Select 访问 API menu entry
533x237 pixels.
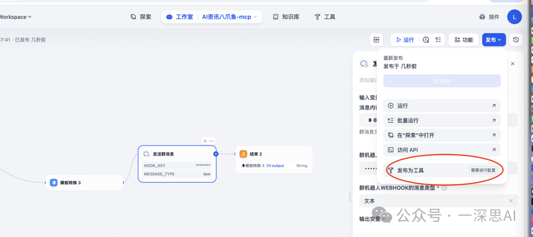coord(442,150)
